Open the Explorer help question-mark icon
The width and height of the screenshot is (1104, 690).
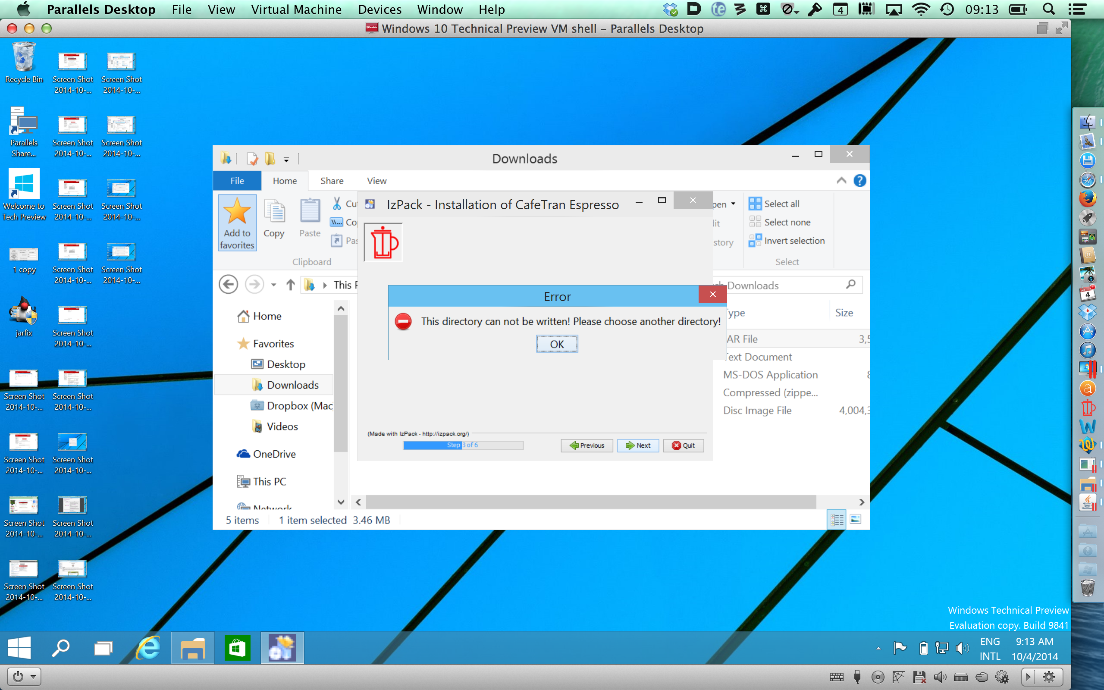(x=859, y=181)
